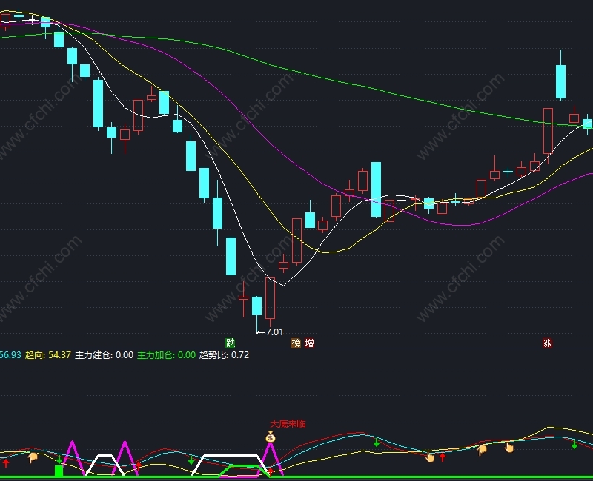Click the 大底来临 signal label
The height and width of the screenshot is (481, 593).
288,423
